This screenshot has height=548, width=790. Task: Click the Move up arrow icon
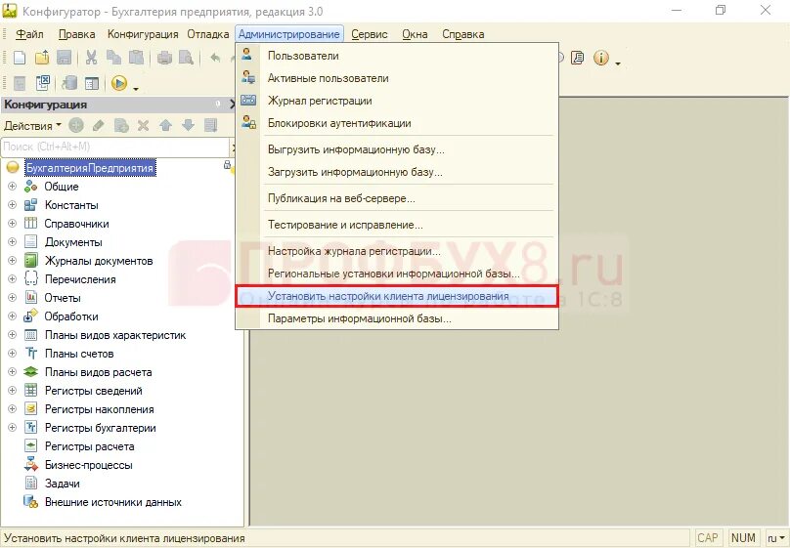click(x=165, y=125)
